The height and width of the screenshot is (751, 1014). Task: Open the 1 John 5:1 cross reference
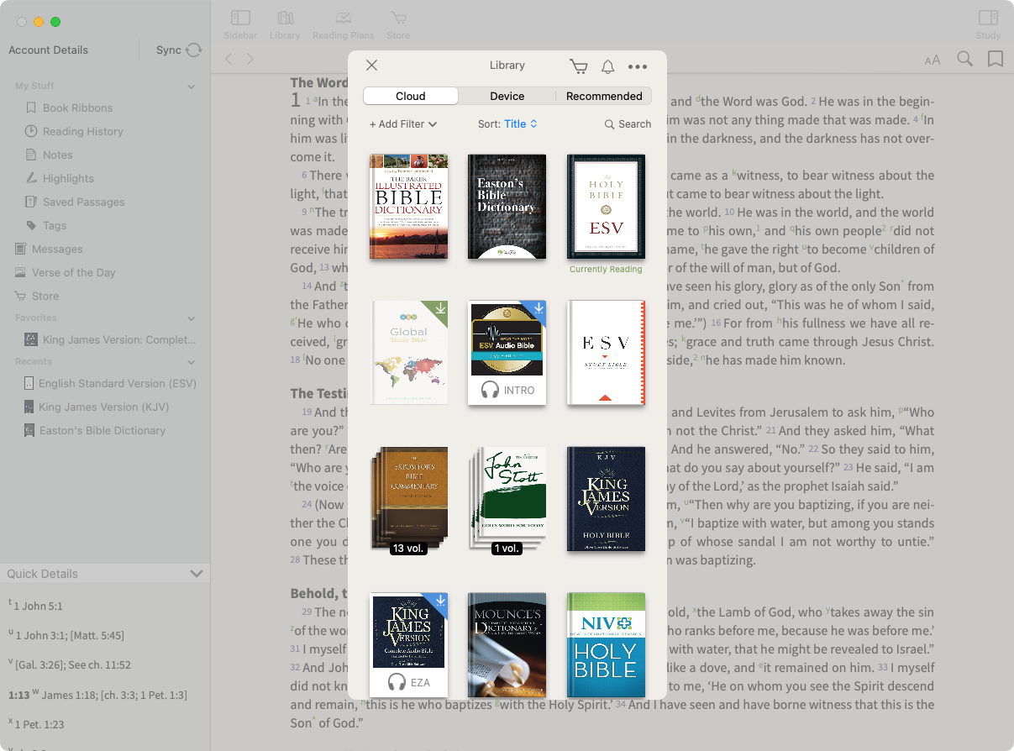[x=38, y=606]
